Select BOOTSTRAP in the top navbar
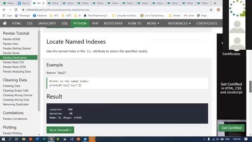This screenshot has width=252, height=142. 113,23
